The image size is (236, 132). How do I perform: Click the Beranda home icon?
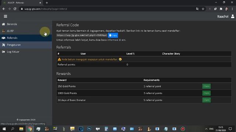[3, 24]
